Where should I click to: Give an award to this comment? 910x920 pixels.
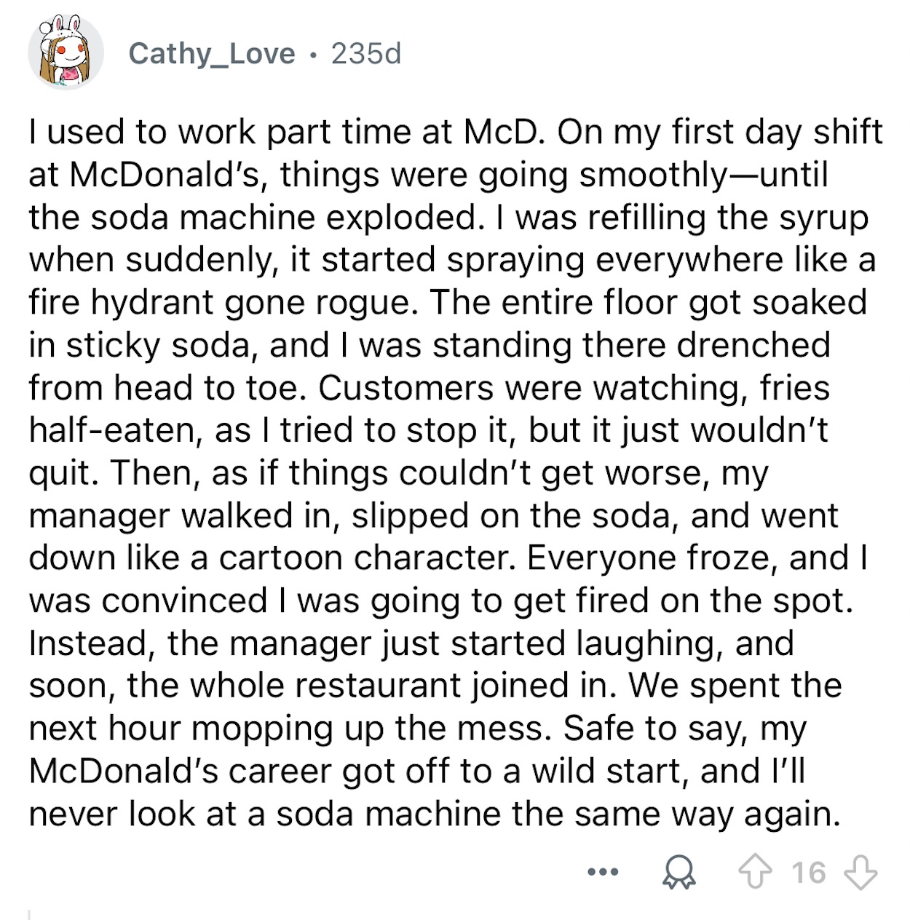pyautogui.click(x=678, y=871)
